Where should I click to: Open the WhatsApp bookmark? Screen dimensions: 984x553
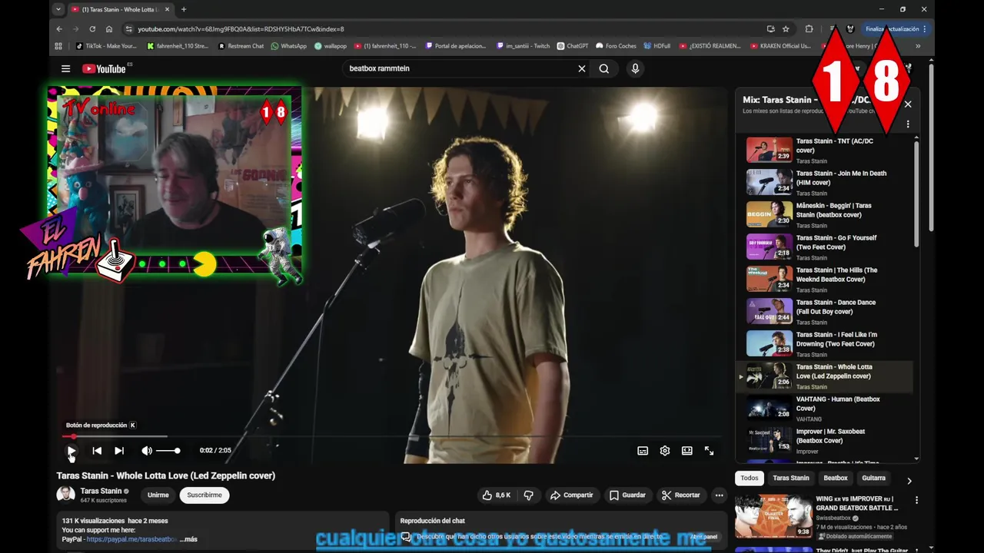pyautogui.click(x=289, y=46)
